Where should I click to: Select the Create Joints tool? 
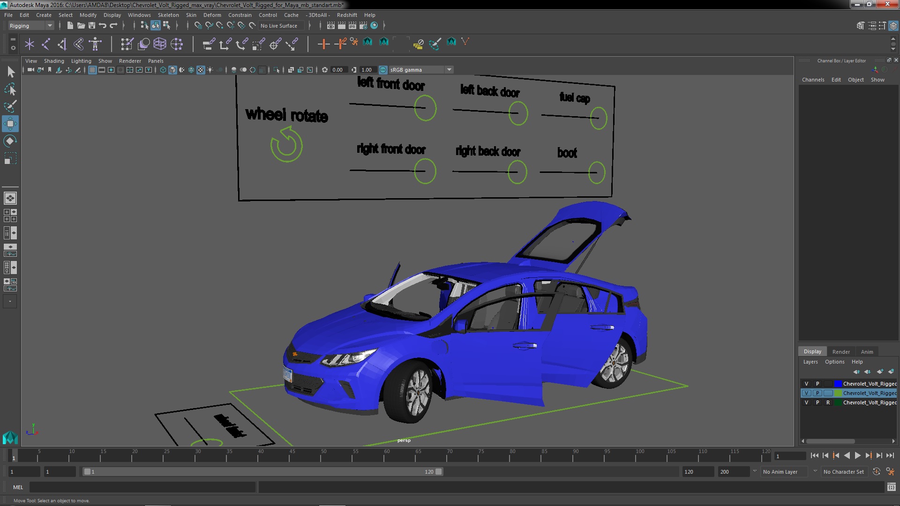pos(46,44)
